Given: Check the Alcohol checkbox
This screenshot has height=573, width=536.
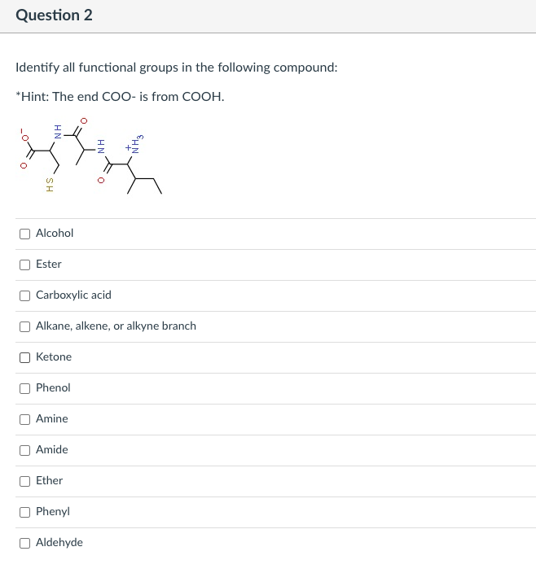Looking at the screenshot, I should pyautogui.click(x=25, y=234).
